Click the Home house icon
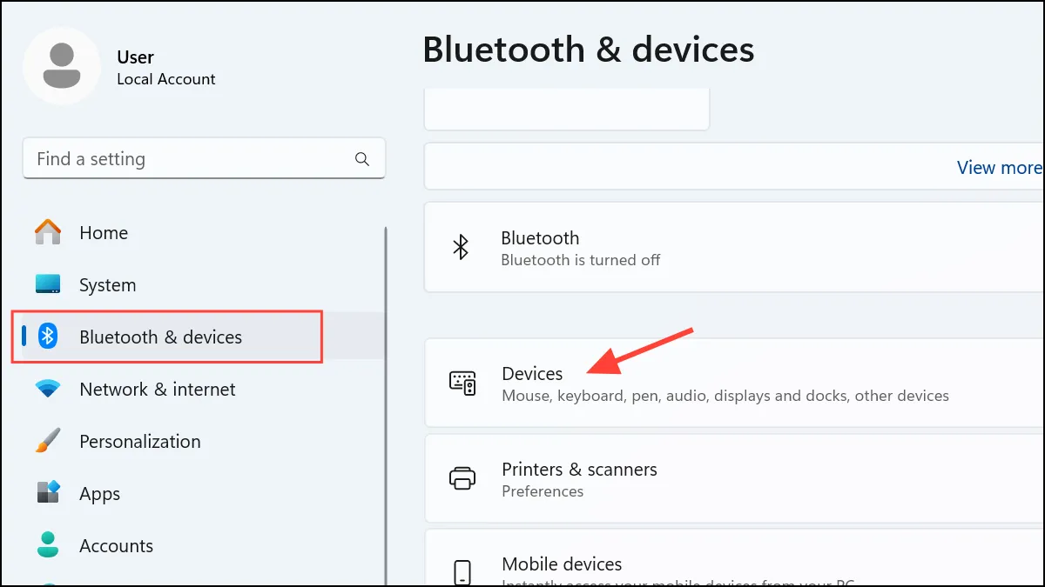1045x587 pixels. point(48,232)
